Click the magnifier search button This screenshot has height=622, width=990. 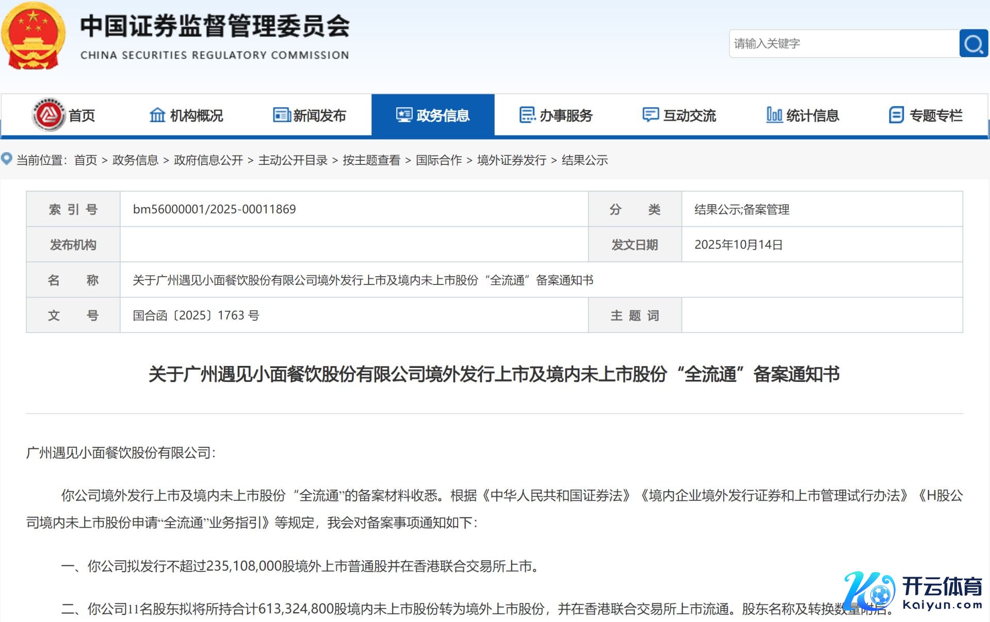[x=973, y=43]
